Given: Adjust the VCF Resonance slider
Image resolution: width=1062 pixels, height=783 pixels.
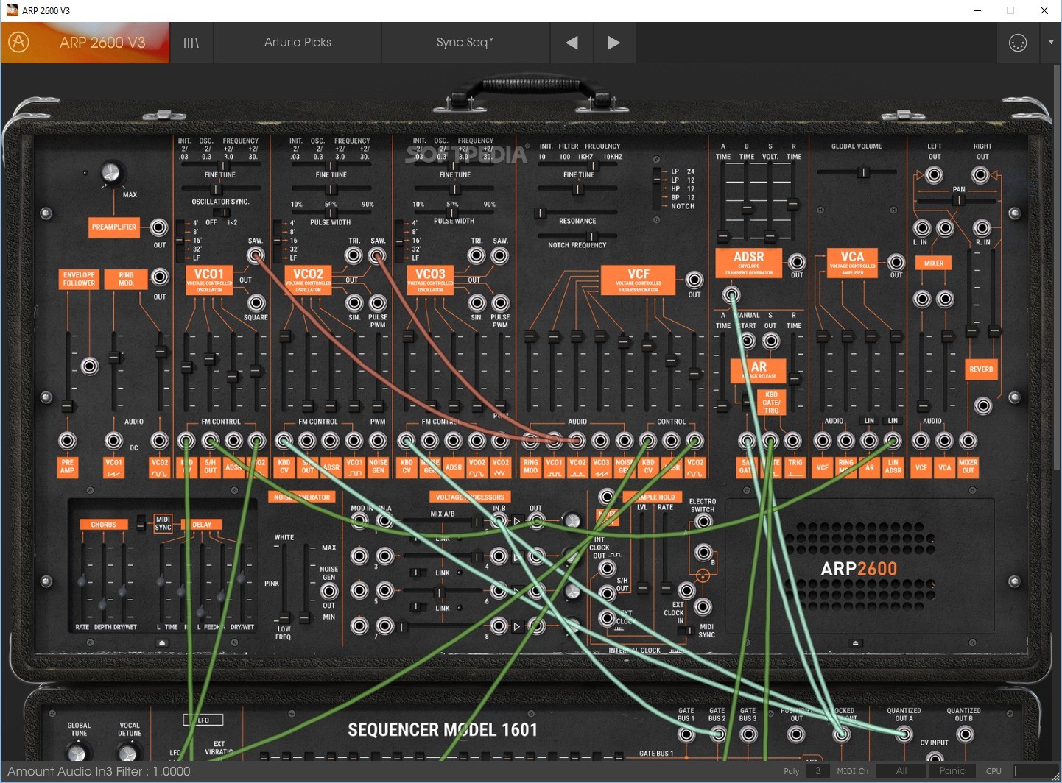Looking at the screenshot, I should click(577, 213).
